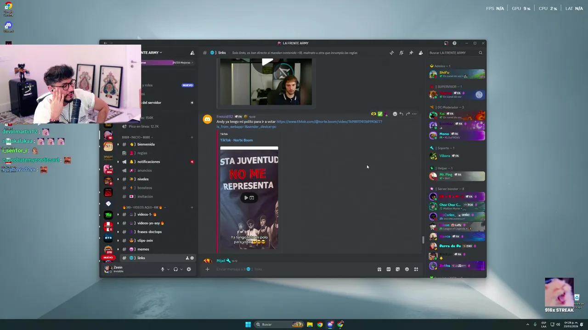Open the Discord help question-mark icon
This screenshot has height=330, width=588.
(454, 43)
